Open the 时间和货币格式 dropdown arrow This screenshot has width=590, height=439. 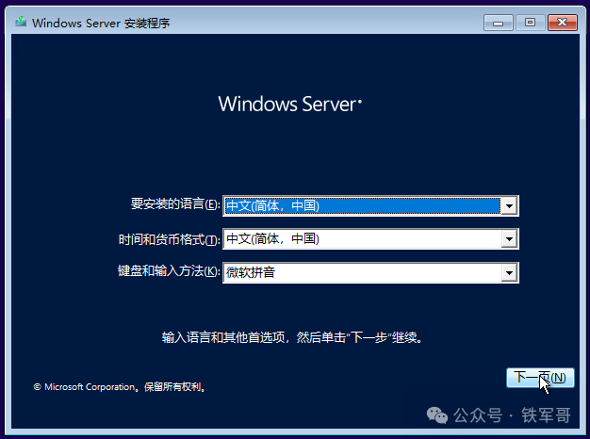(x=509, y=239)
